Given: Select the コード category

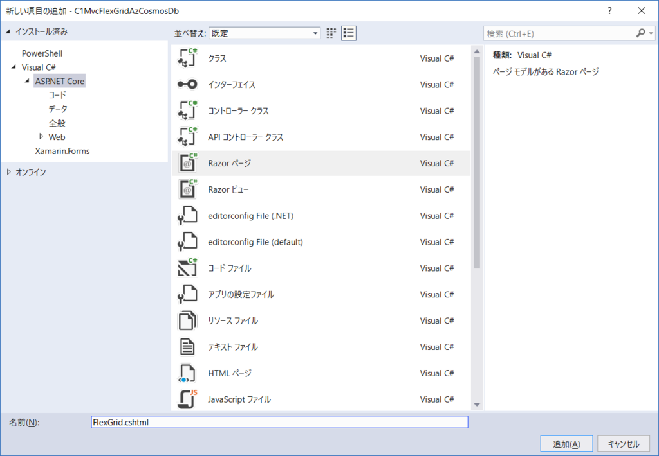Looking at the screenshot, I should point(57,95).
